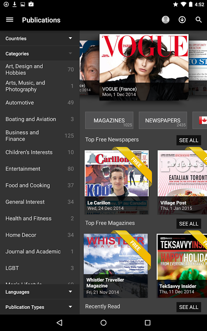This screenshot has width=207, height=331.
Task: Open the user profile avatar icon
Action: [x=165, y=20]
